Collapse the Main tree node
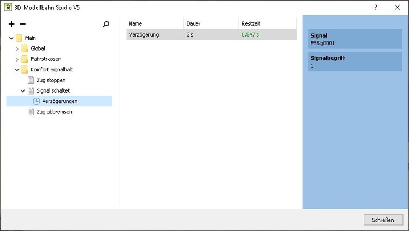Screen dimensions: 409x231 11,38
